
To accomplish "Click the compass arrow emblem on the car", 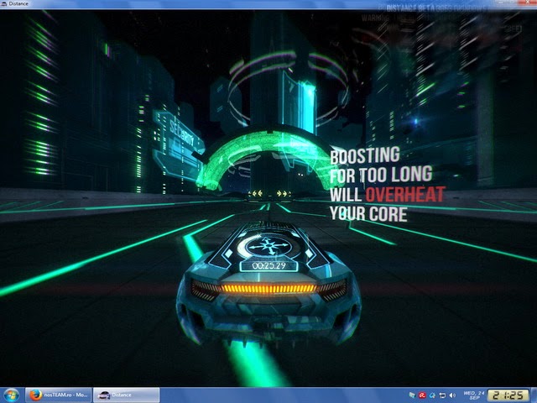I will coord(268,246).
